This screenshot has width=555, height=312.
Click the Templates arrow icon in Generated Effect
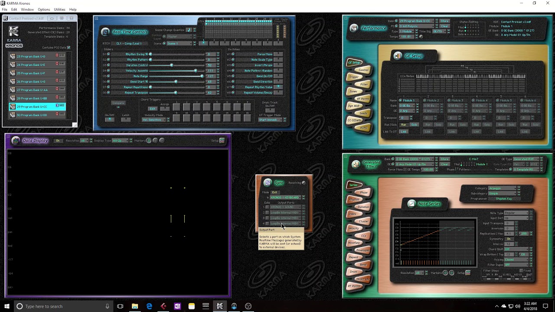click(511, 169)
